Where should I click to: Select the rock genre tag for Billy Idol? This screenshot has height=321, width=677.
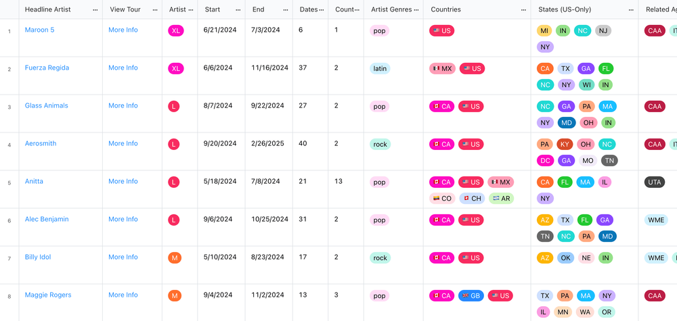380,258
